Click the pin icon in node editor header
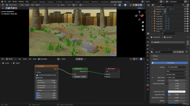This screenshot has height=106, width=190. tap(85, 59)
